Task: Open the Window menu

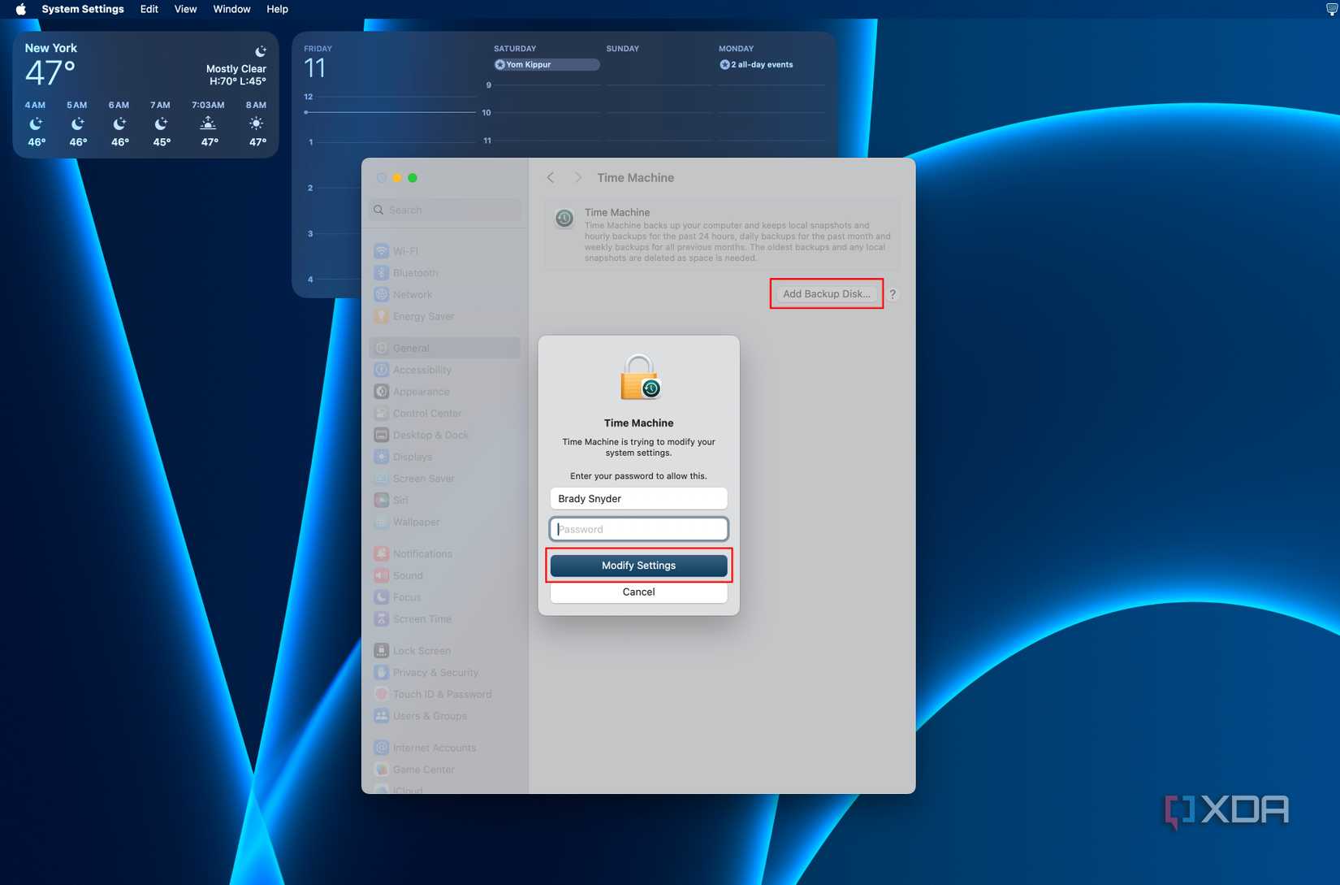Action: [232, 9]
